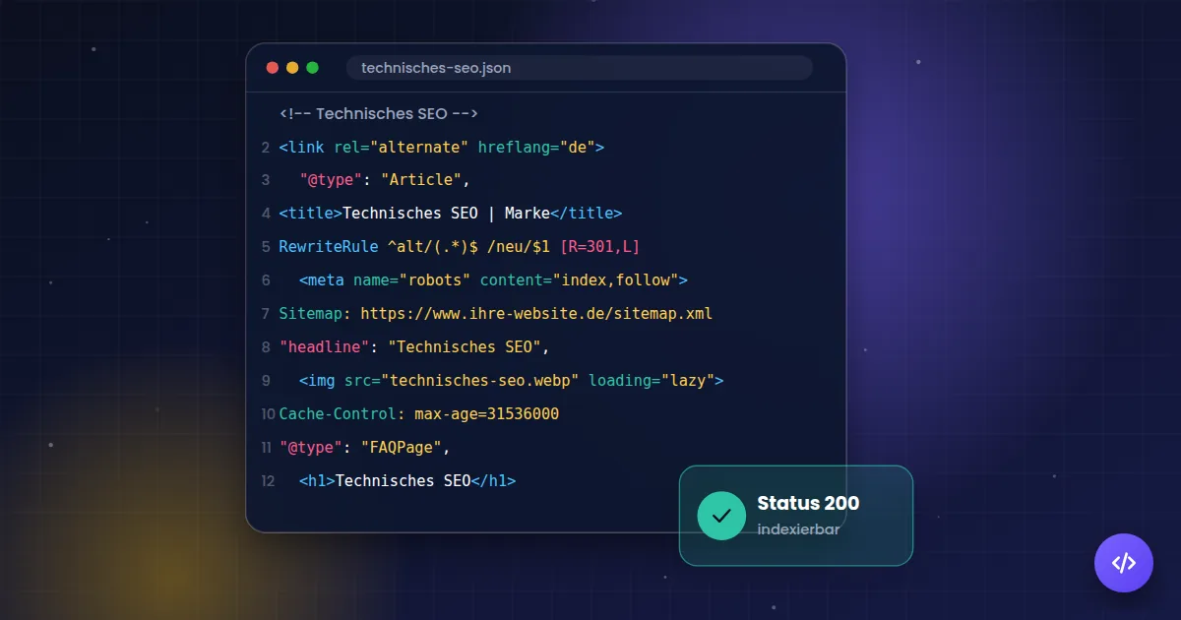Select the "@type": "FAQPage" line
The width and height of the screenshot is (1181, 620).
point(365,448)
